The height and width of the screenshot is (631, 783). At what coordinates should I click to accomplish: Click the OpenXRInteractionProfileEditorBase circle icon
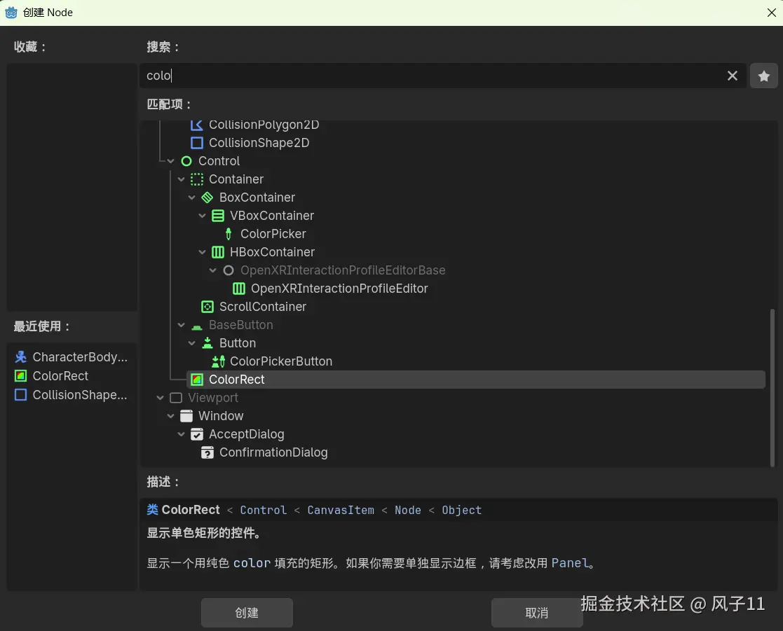[229, 270]
